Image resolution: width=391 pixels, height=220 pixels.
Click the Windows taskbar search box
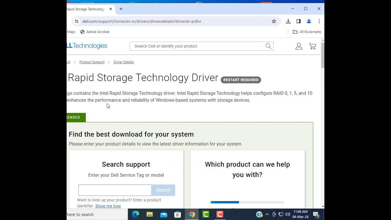pos(97,215)
